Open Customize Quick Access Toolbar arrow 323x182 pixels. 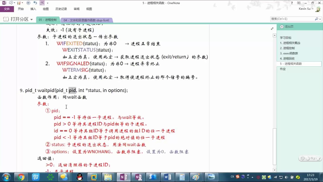(48, 3)
